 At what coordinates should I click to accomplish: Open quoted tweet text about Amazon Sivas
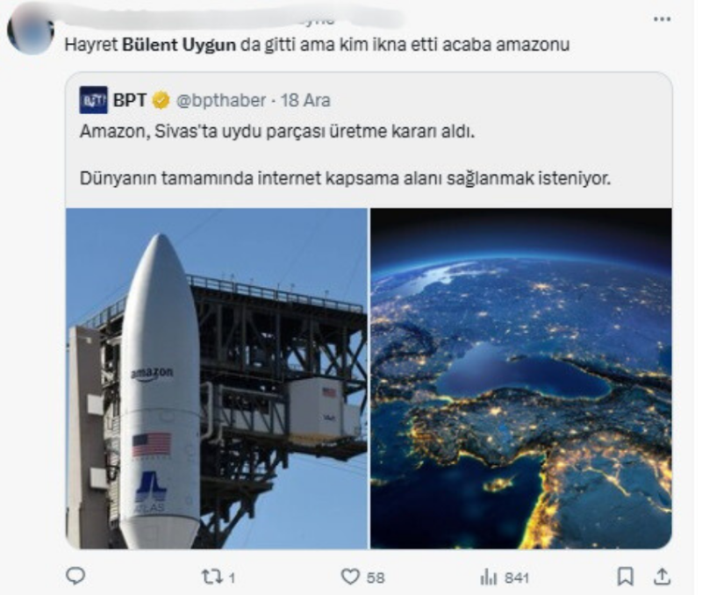tap(345, 154)
